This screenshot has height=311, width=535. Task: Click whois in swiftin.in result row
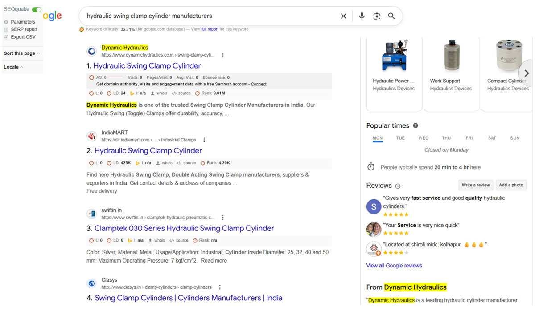[156, 240]
